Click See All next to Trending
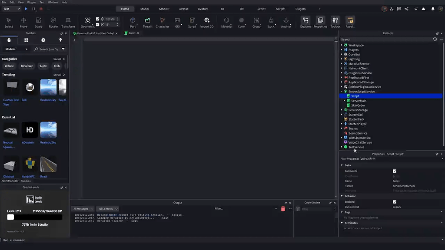 pos(59,75)
